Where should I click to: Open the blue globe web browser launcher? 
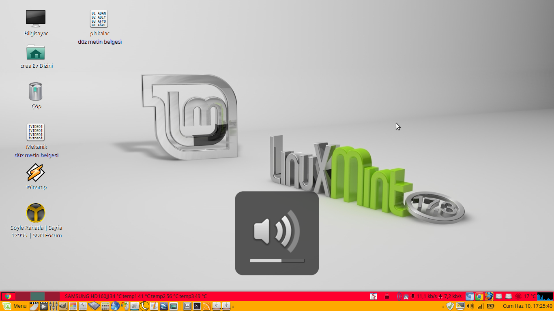coord(115,306)
